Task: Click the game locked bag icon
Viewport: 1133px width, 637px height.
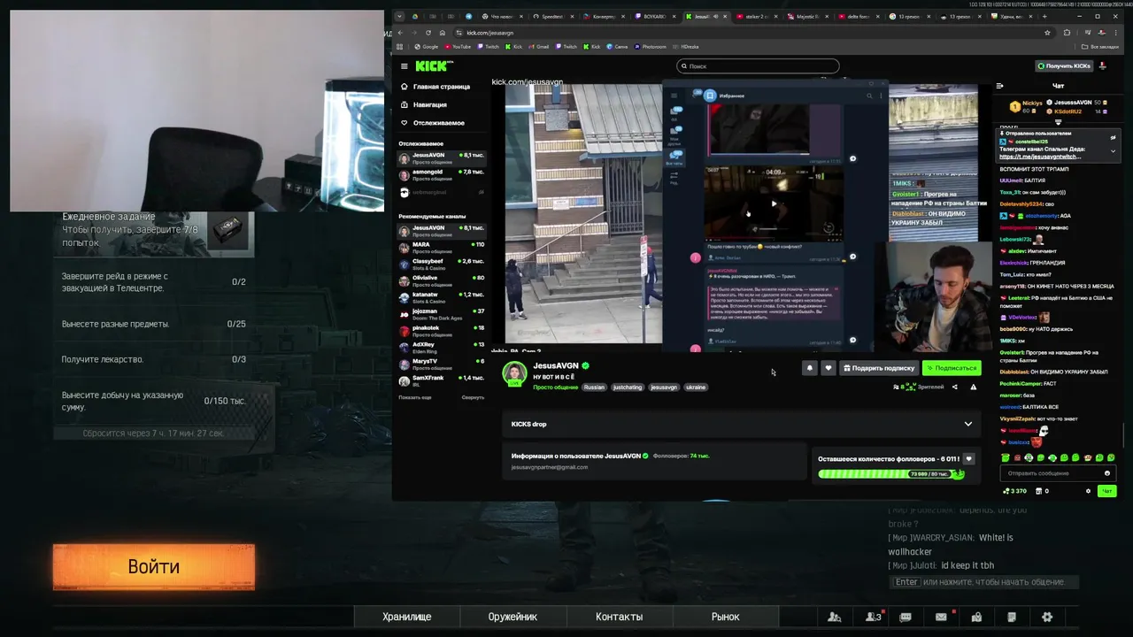Action: click(x=976, y=617)
